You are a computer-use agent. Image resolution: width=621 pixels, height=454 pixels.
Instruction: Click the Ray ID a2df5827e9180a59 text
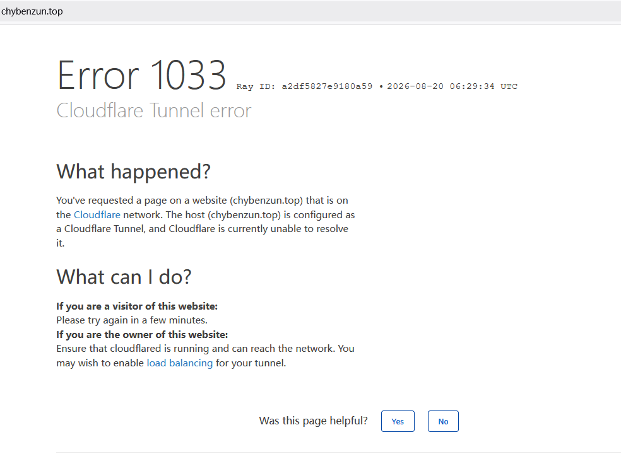pos(305,86)
